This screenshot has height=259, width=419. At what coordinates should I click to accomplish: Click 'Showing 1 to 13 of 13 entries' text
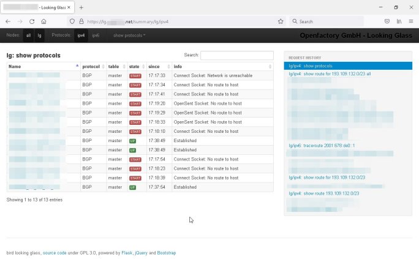(34, 200)
